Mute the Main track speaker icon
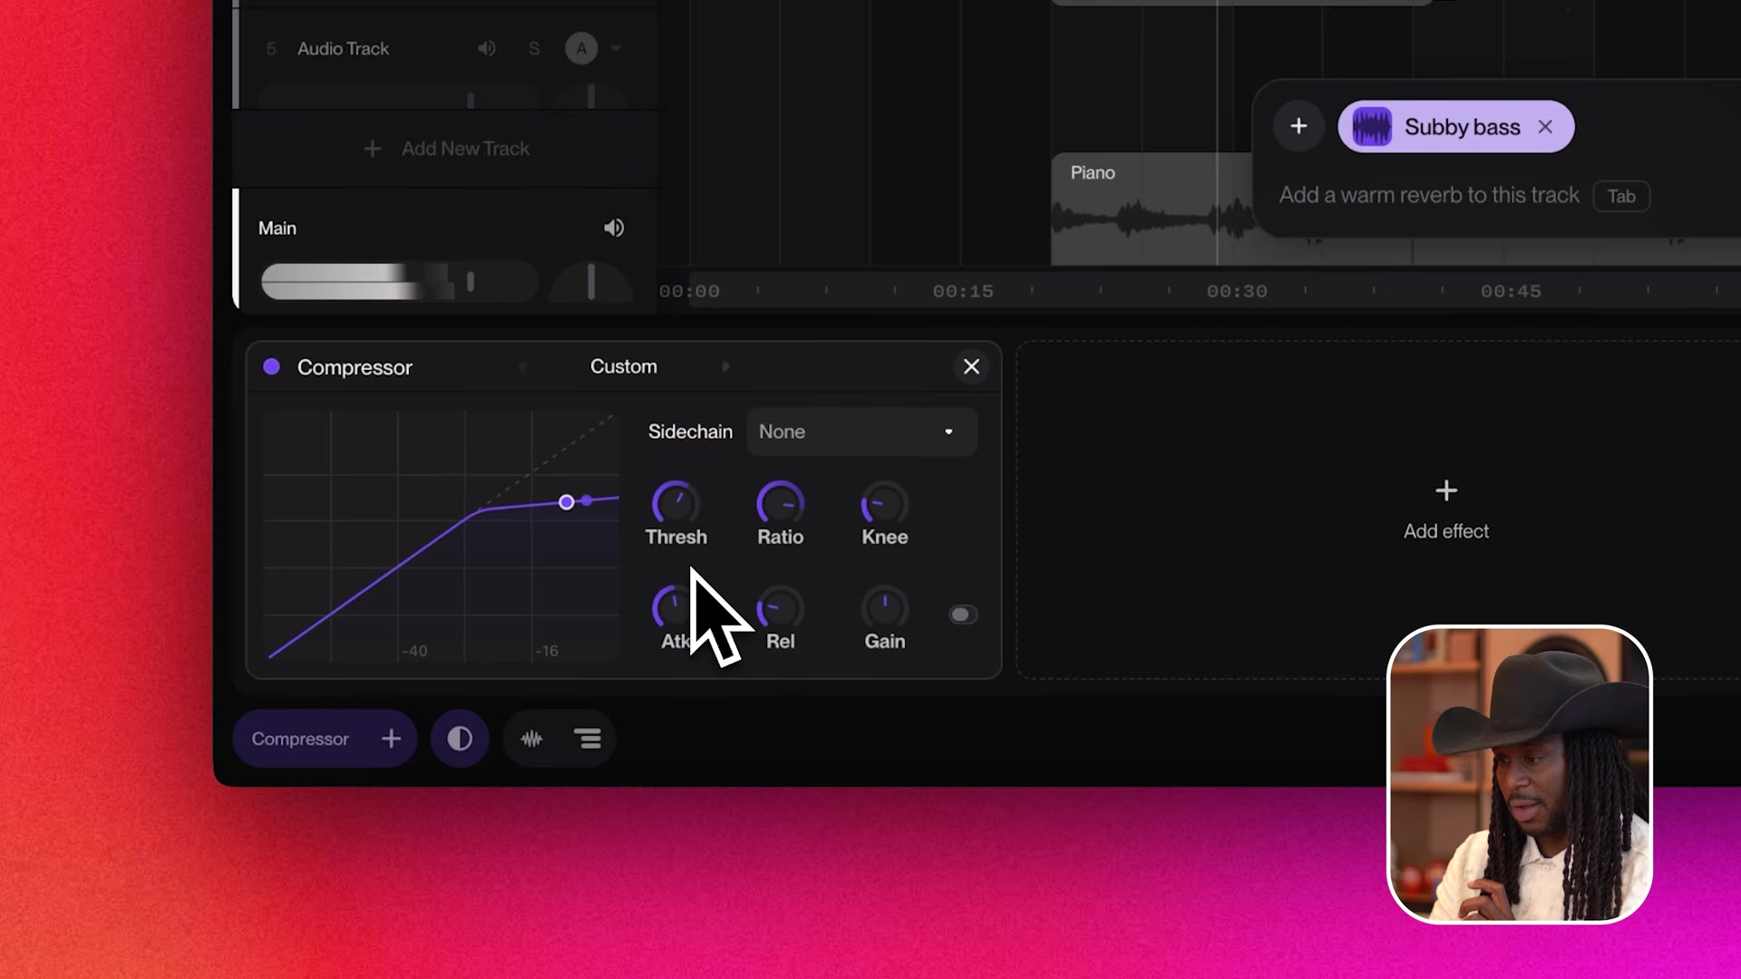The height and width of the screenshot is (979, 1741). click(614, 228)
